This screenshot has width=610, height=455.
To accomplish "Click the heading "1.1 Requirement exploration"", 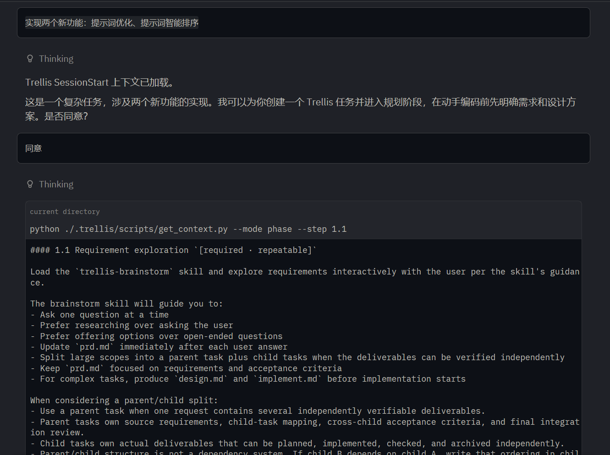I will (173, 250).
